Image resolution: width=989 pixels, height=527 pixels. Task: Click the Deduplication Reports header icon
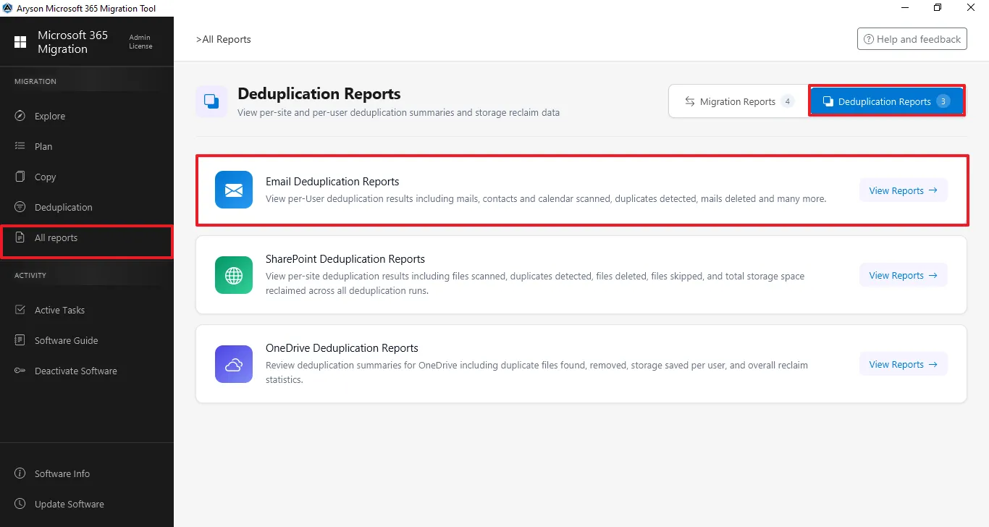211,101
